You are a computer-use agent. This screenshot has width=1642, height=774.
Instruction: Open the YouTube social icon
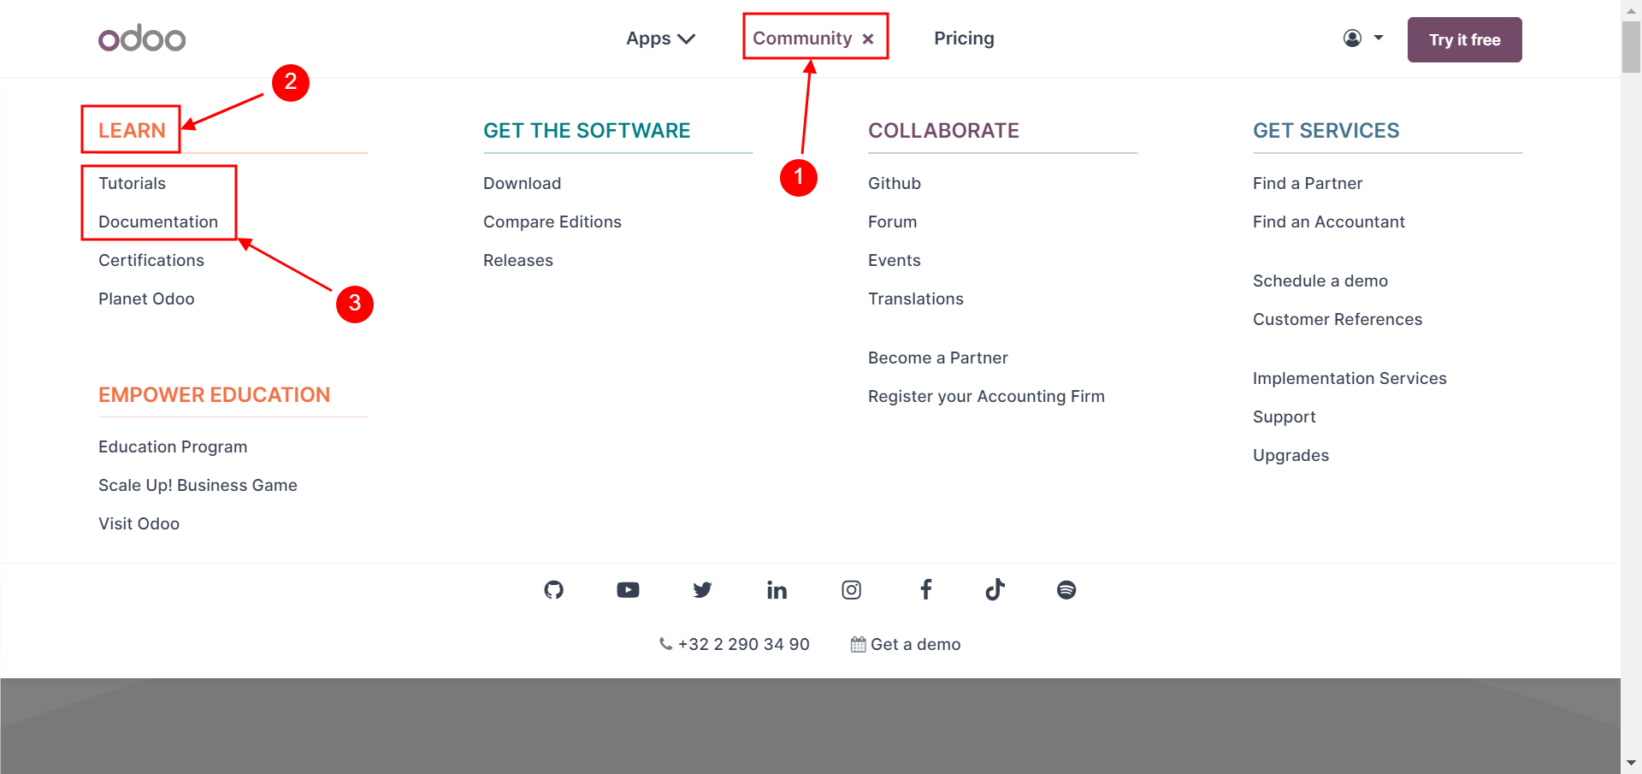[628, 589]
